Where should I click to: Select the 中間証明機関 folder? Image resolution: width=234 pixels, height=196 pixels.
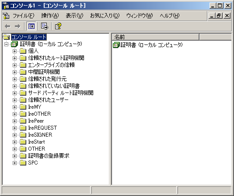point(44,72)
